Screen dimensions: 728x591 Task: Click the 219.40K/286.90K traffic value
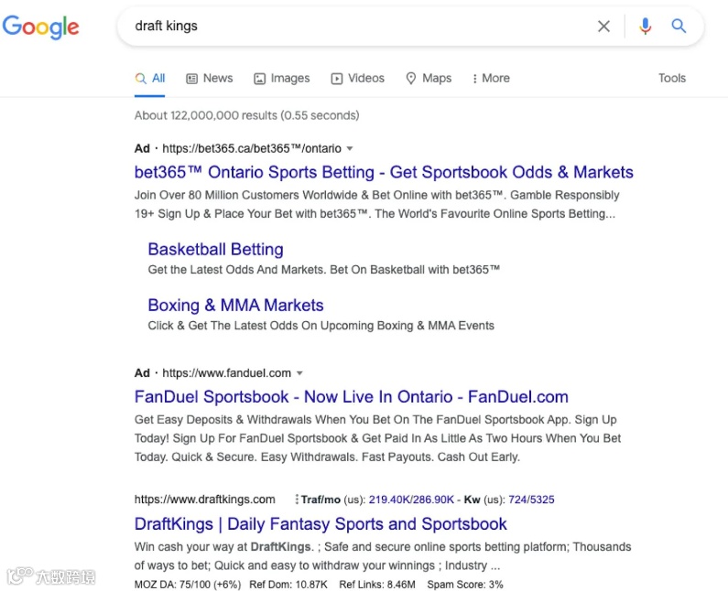click(411, 500)
